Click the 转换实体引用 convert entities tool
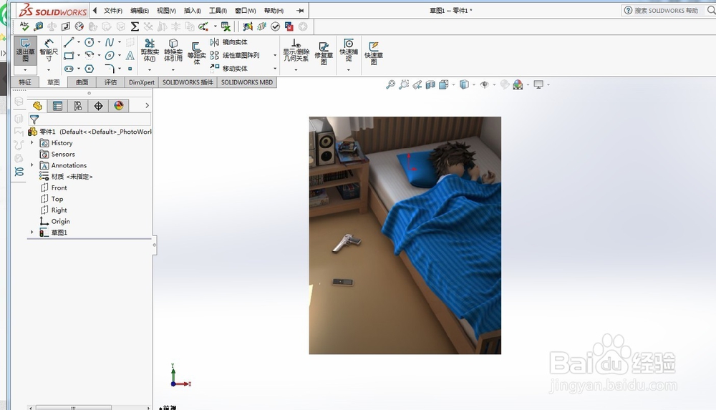This screenshot has height=410, width=716. pos(173,50)
